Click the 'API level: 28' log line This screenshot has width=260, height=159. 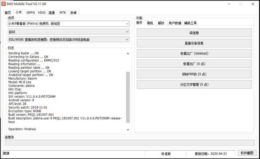point(17,104)
